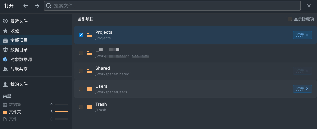Open 最近文件 in the sidebar
Image resolution: width=317 pixels, height=129 pixels.
point(36,21)
